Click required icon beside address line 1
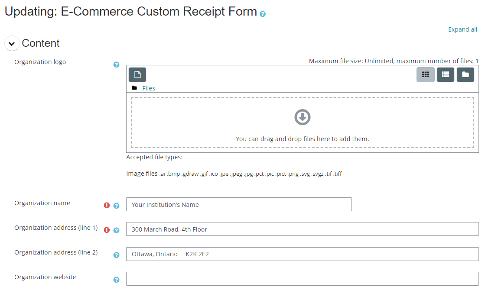 pyautogui.click(x=107, y=230)
